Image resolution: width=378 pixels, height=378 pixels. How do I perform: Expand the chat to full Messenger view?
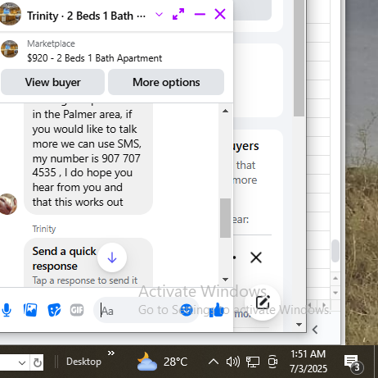click(178, 14)
